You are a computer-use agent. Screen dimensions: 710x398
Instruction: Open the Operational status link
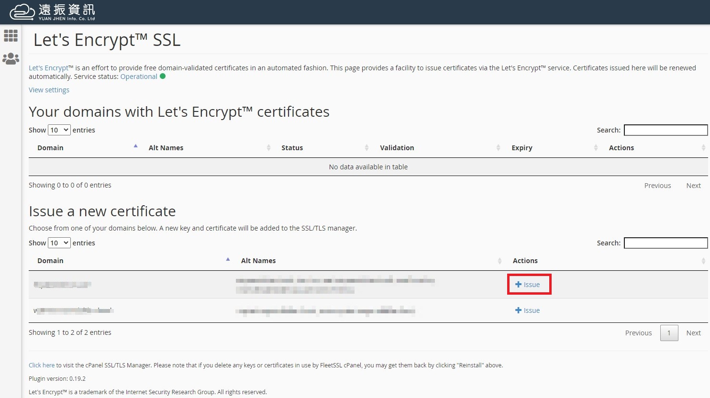(139, 77)
